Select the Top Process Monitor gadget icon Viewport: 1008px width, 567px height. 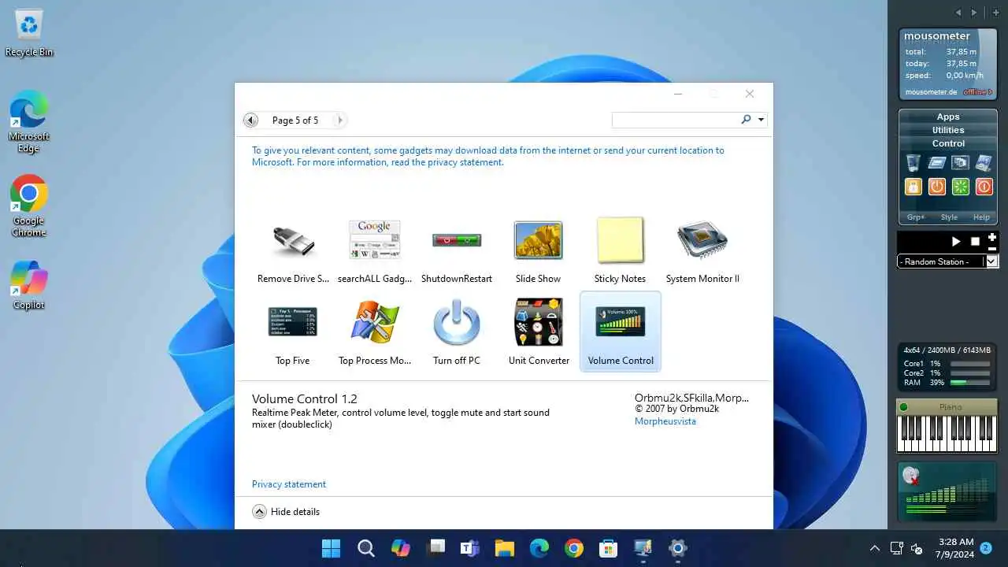pos(375,322)
